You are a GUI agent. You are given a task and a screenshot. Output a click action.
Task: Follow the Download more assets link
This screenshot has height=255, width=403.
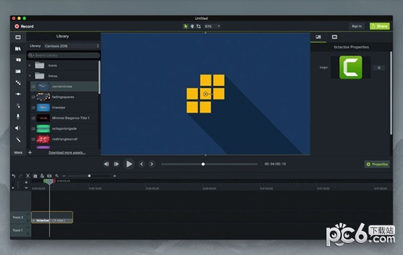click(66, 152)
